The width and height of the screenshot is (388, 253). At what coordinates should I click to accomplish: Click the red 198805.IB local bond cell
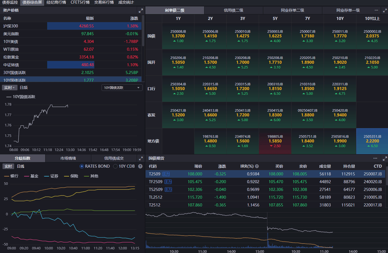pyautogui.click(x=275, y=141)
